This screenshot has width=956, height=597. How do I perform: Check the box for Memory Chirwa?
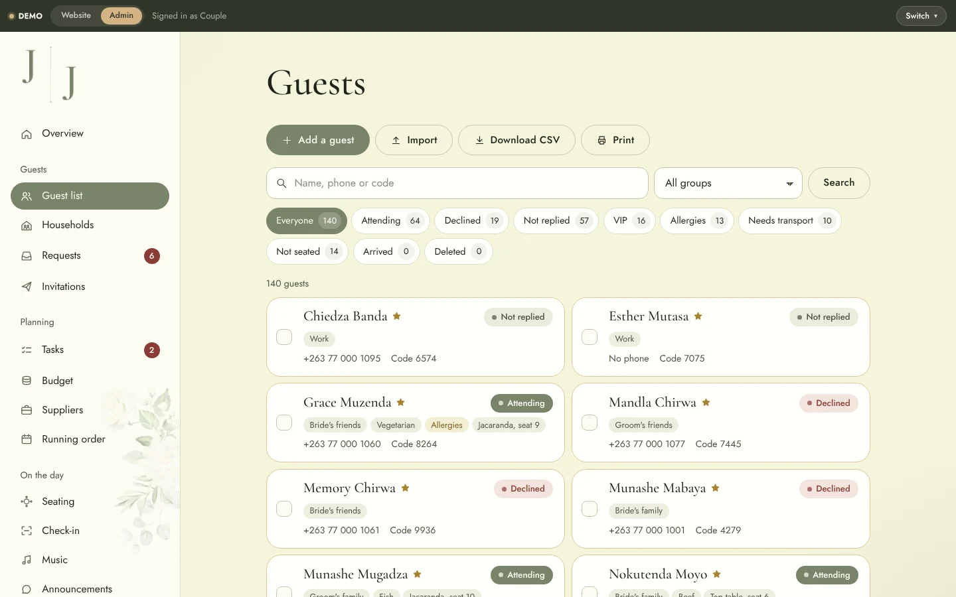coord(284,509)
